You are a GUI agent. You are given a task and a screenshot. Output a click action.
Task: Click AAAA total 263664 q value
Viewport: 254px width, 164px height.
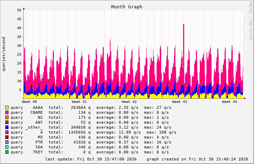tap(81, 107)
